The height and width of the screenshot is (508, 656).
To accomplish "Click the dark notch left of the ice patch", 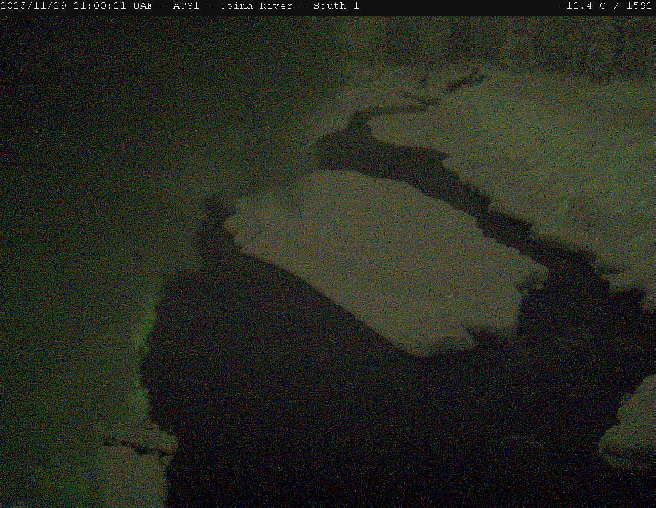I will (x=213, y=225).
